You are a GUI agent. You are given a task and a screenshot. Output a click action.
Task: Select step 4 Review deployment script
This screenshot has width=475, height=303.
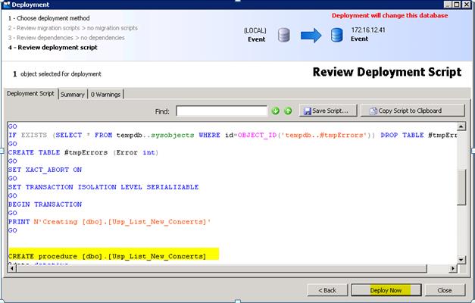click(x=53, y=47)
